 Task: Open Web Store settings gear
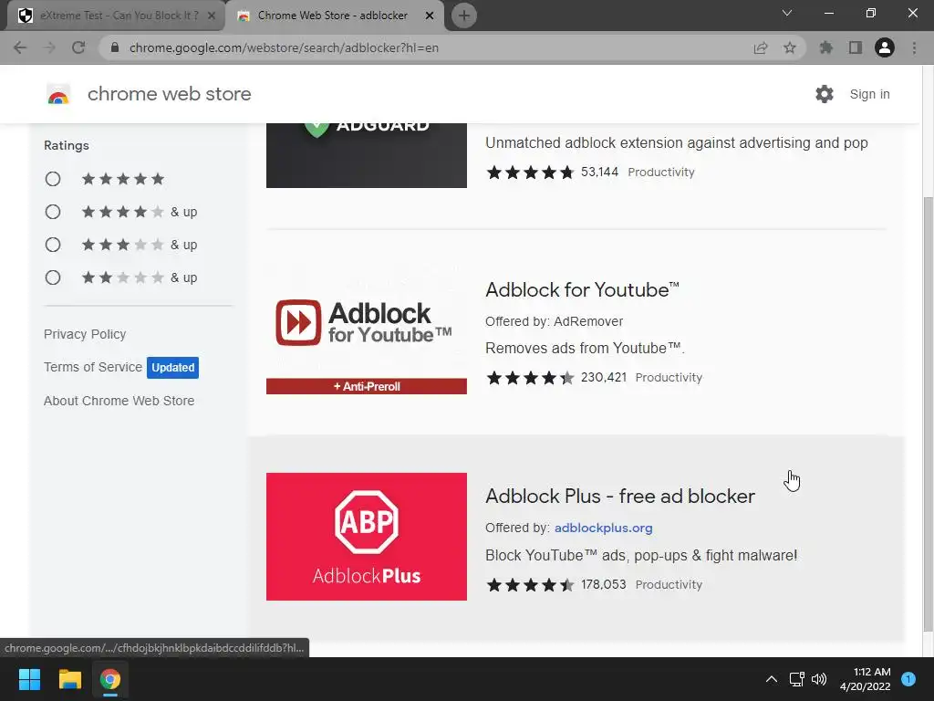(825, 94)
